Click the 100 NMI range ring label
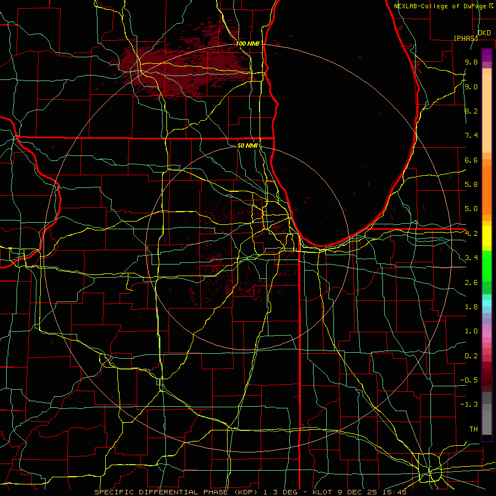The height and width of the screenshot is (496, 496). coord(247,44)
